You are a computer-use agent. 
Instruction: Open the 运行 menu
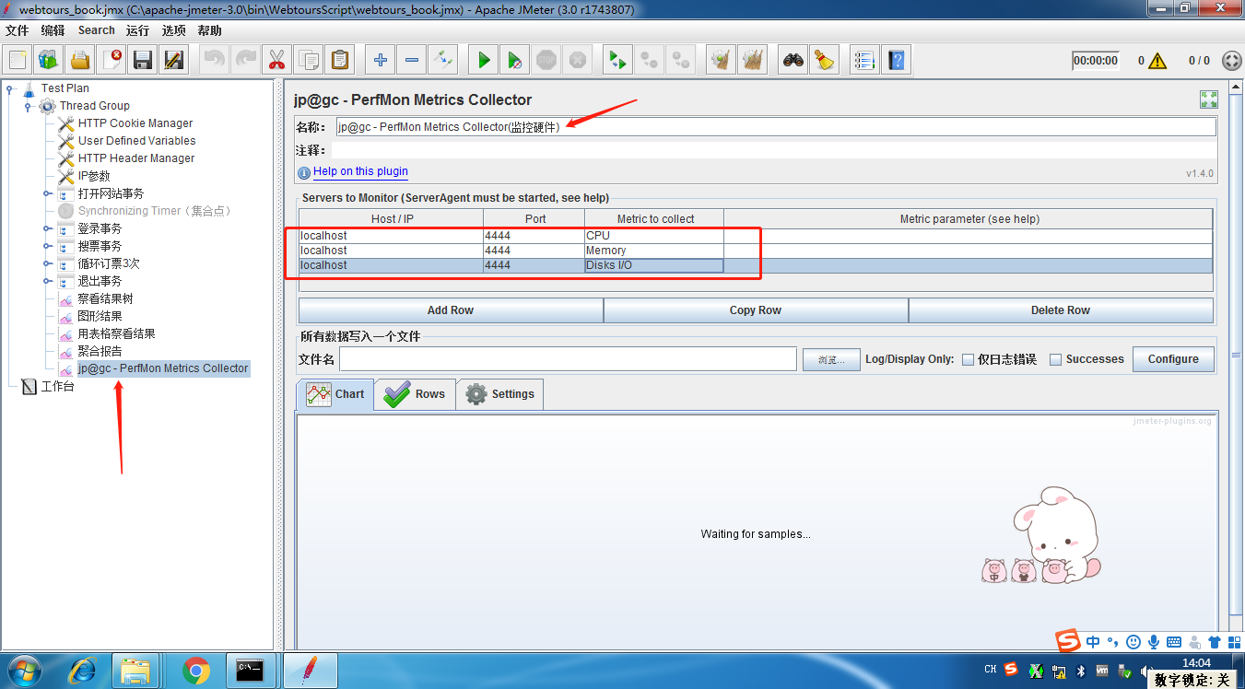[137, 30]
